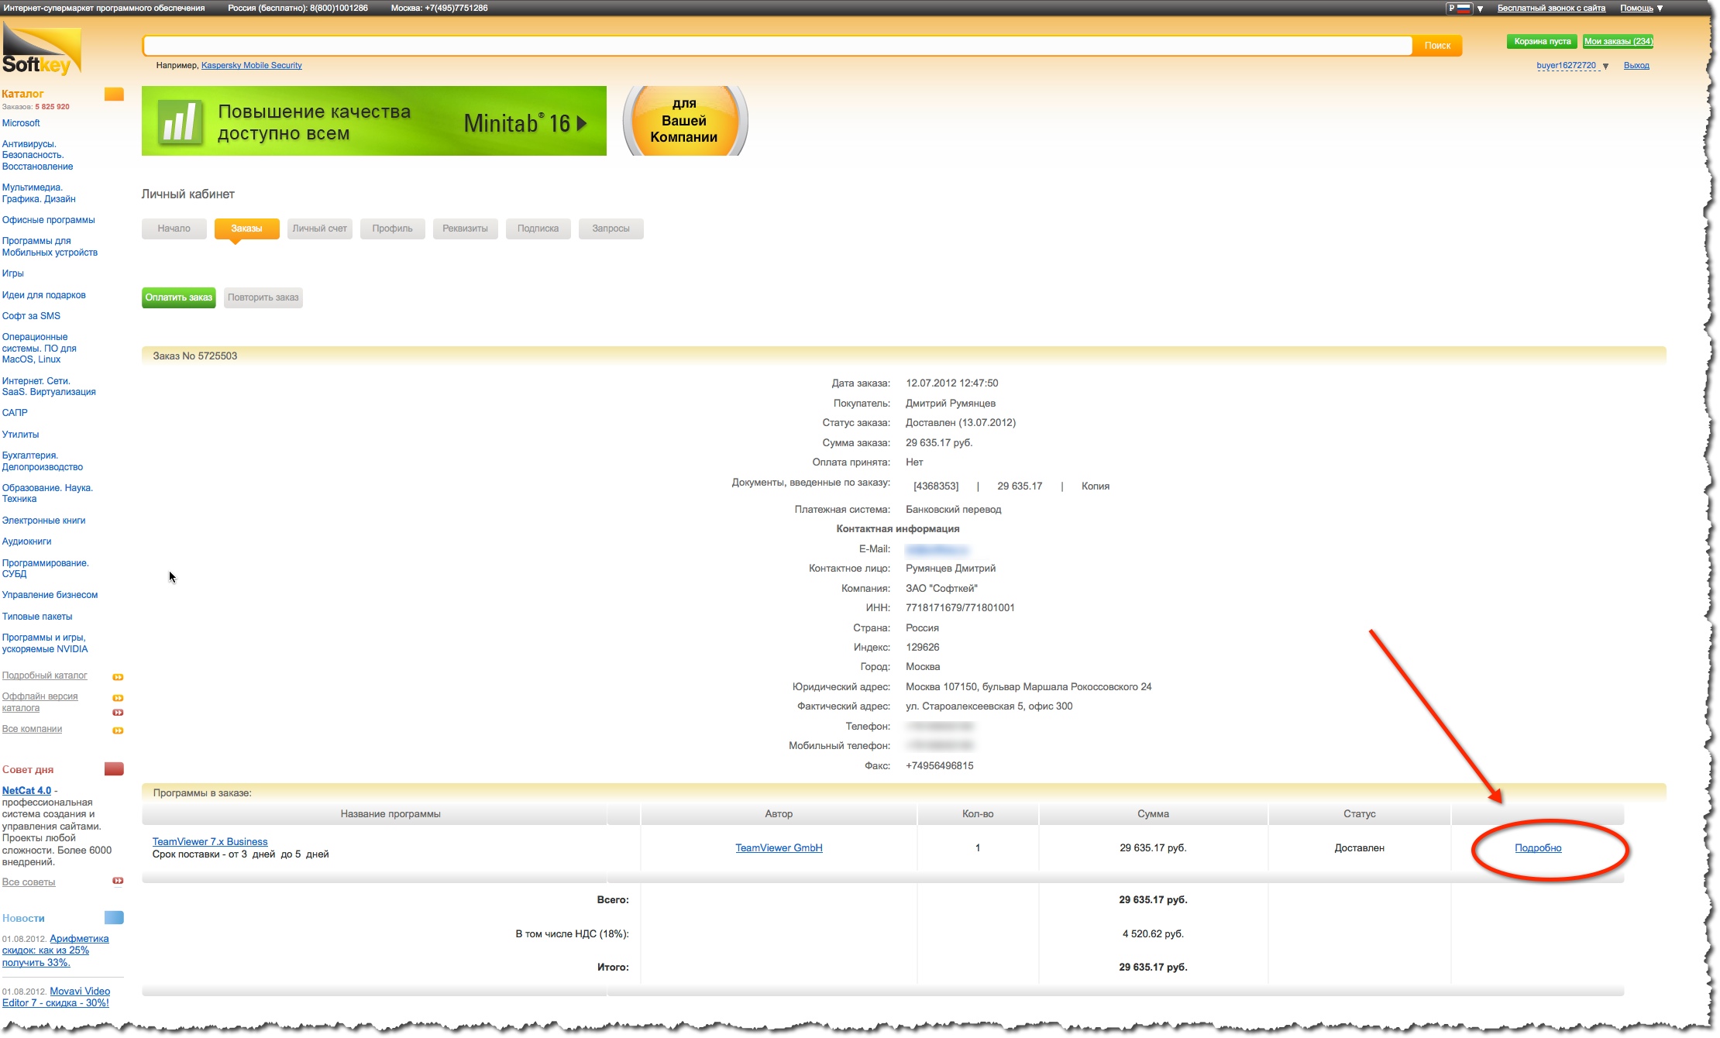Screen dimensions: 1720x1038
Task: Go to the Подписка tab
Action: point(538,229)
